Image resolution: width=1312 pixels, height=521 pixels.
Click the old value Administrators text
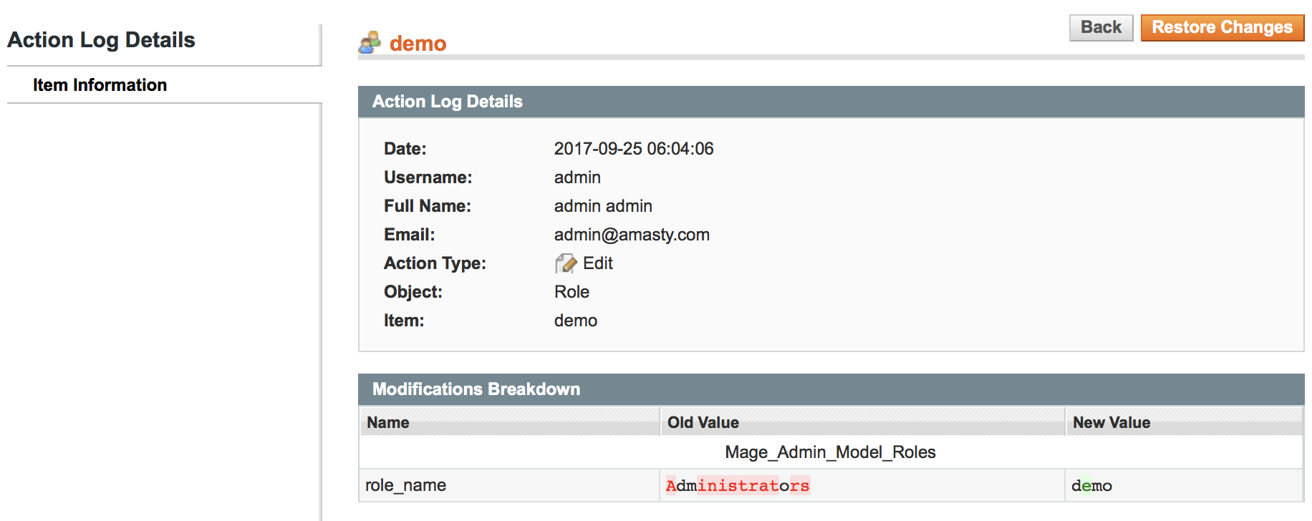point(737,485)
